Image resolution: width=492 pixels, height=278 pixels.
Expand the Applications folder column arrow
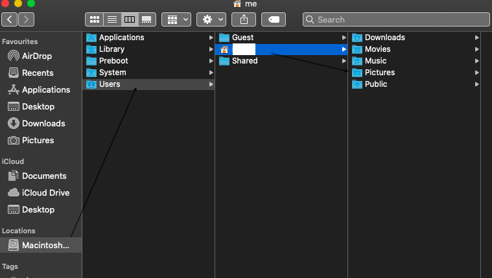pos(211,38)
